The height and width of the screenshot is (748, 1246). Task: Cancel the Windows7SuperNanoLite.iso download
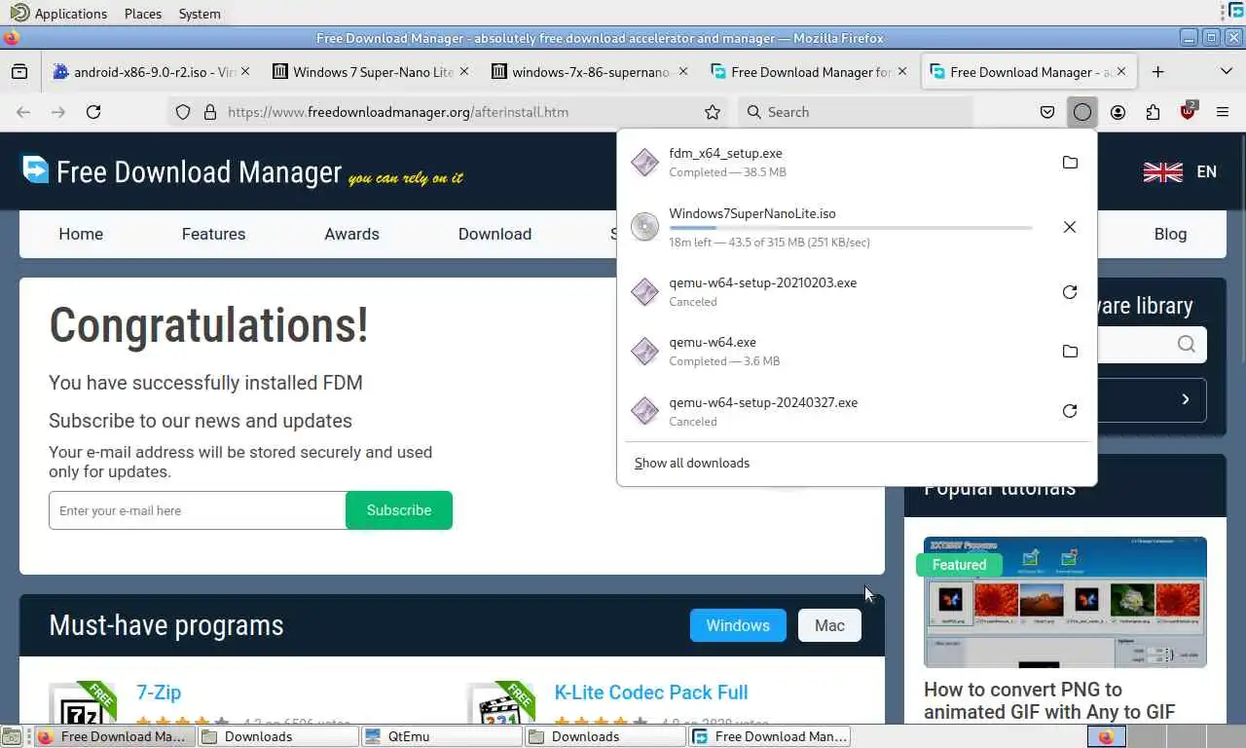coord(1070,227)
